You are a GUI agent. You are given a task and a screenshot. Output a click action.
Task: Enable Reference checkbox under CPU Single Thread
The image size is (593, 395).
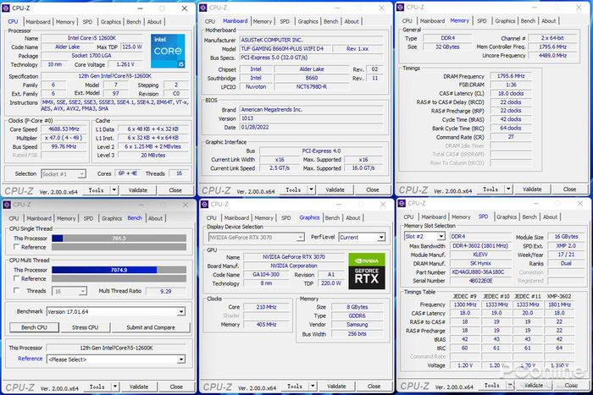click(x=16, y=247)
